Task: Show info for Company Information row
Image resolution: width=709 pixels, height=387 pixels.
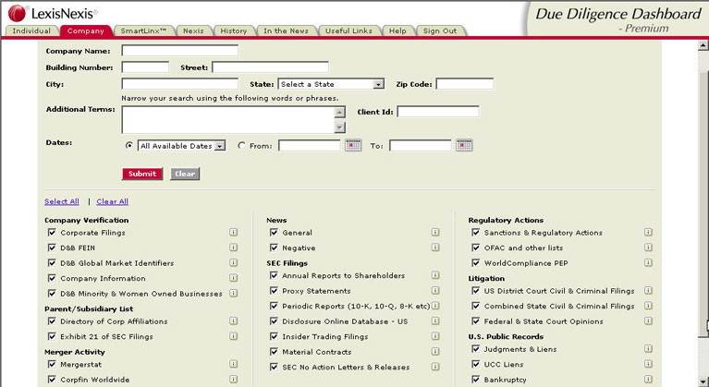Action: [233, 278]
